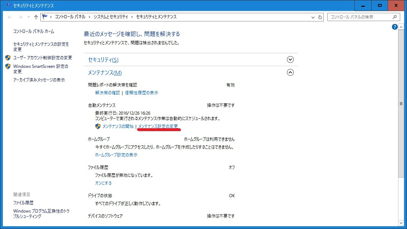Click the 最近のメッセージを確認し、問題を解決する heading
Image resolution: width=407 pixels, height=229 pixels.
132,34
